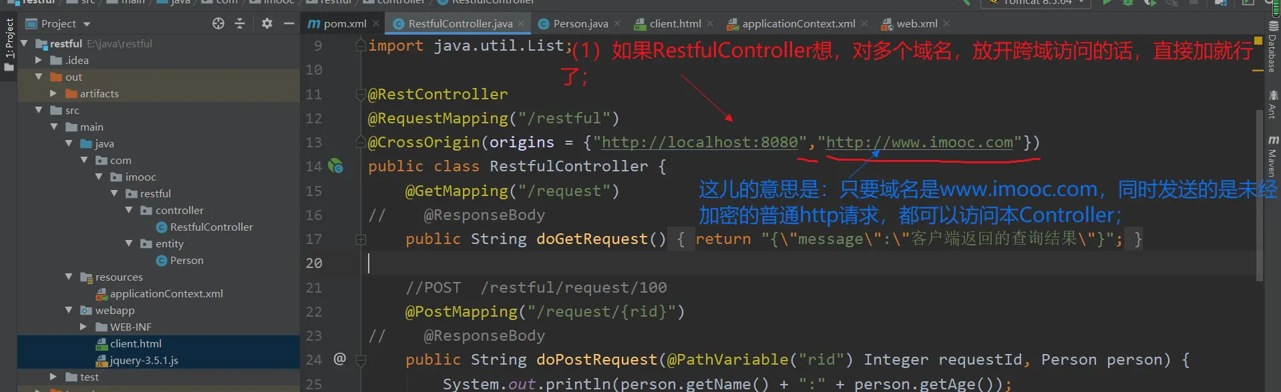Collapse the out folder
1281x392 pixels.
point(39,77)
